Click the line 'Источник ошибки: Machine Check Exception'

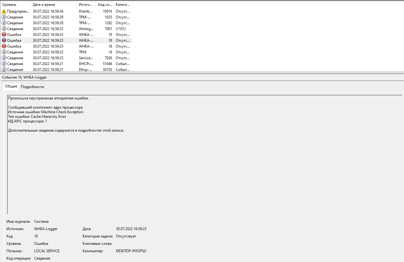(45, 112)
